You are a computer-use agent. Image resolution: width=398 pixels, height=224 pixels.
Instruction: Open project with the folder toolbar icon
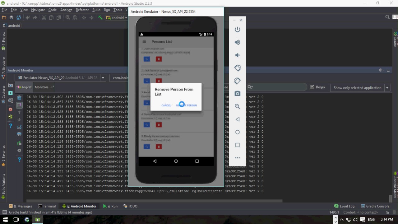(4, 18)
